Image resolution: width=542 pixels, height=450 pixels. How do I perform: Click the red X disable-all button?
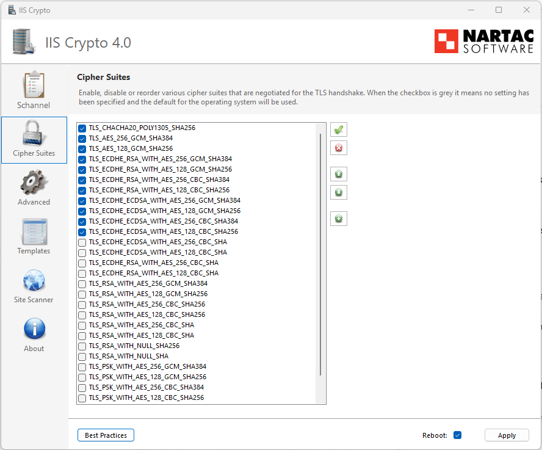click(x=338, y=148)
